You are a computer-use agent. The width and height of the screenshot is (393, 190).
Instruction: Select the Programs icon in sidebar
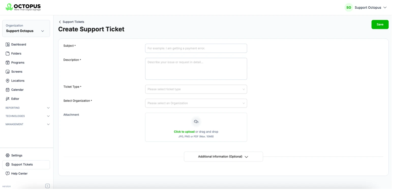(8, 63)
